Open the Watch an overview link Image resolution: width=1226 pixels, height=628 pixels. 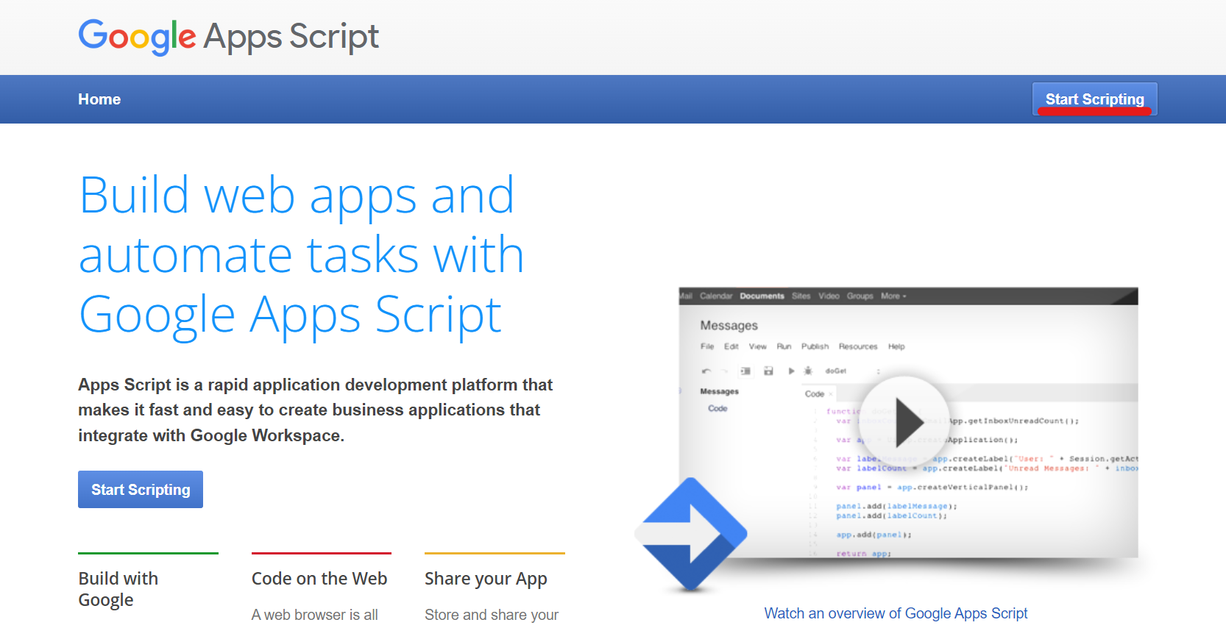(896, 613)
